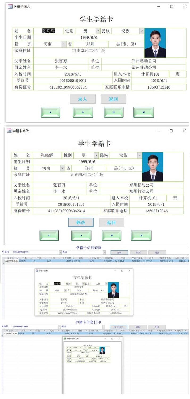Click 家庭住址 field in 学籍卡录入 window

[89, 52]
